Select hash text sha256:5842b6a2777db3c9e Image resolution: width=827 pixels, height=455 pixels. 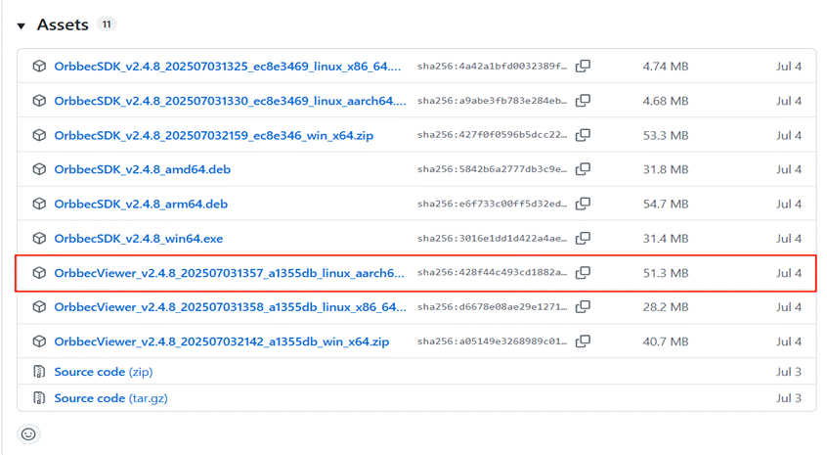pyautogui.click(x=492, y=169)
